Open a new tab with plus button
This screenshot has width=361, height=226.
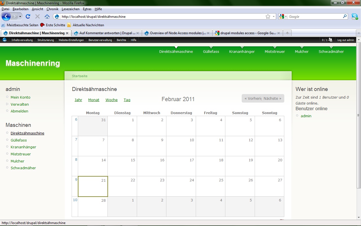[x=287, y=33]
